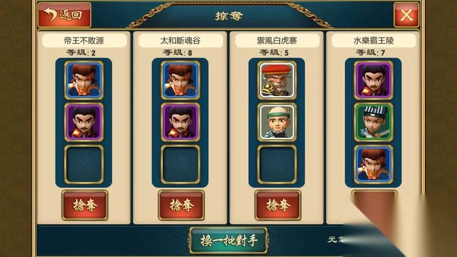
Task: Select purple-framed hero portrait in 水樂霸王陵
Action: (x=373, y=80)
